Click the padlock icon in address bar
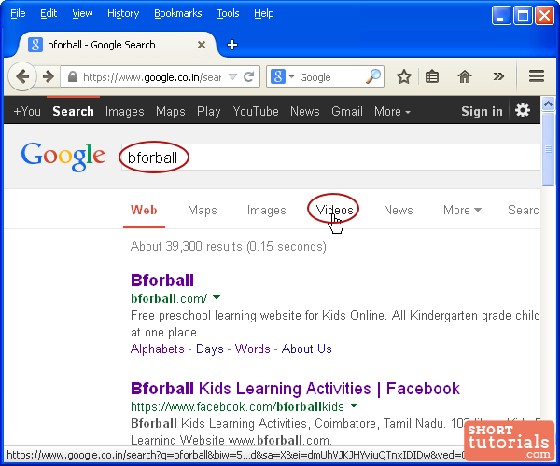The height and width of the screenshot is (466, 560). click(73, 76)
